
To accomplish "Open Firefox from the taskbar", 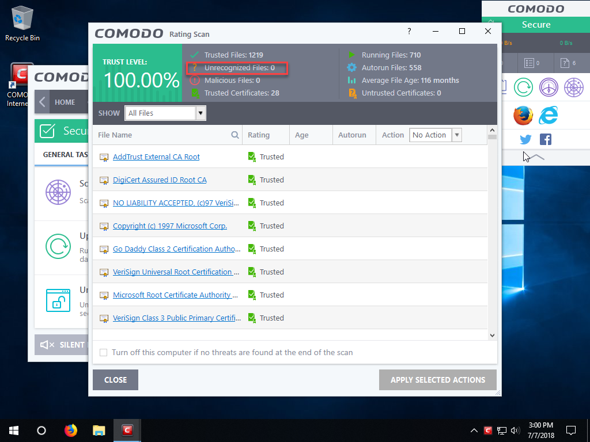I will coord(70,430).
